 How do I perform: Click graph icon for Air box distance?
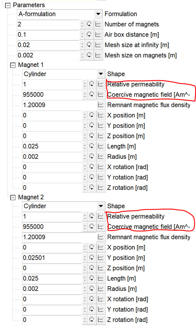click(98, 35)
